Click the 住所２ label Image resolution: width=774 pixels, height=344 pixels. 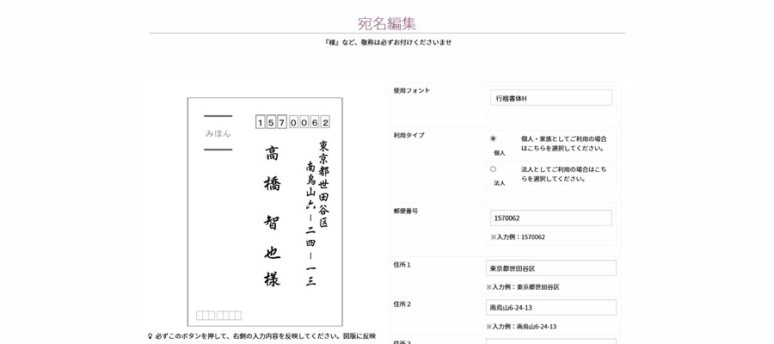pyautogui.click(x=402, y=304)
